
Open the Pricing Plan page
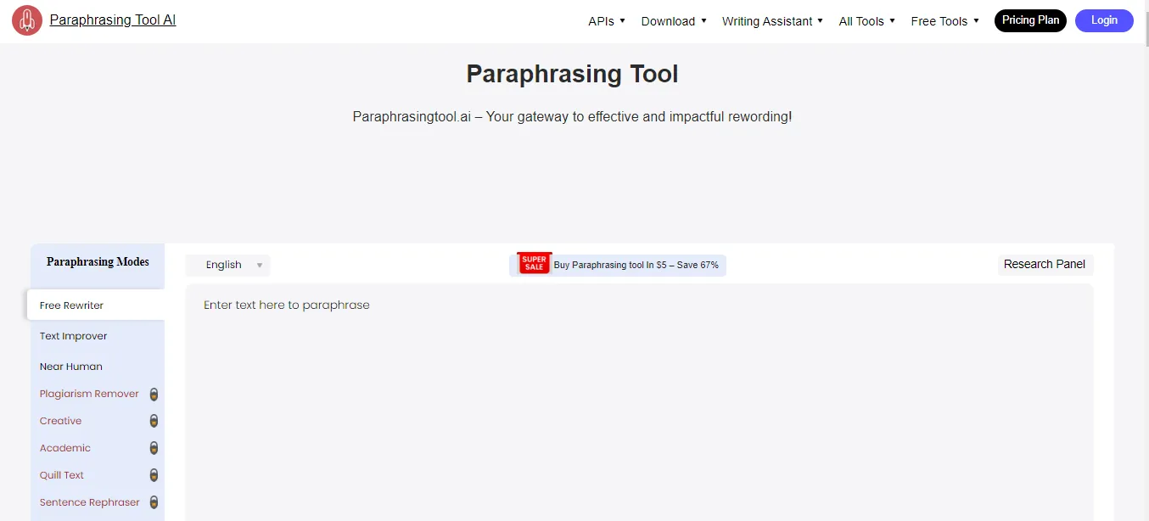(x=1030, y=20)
